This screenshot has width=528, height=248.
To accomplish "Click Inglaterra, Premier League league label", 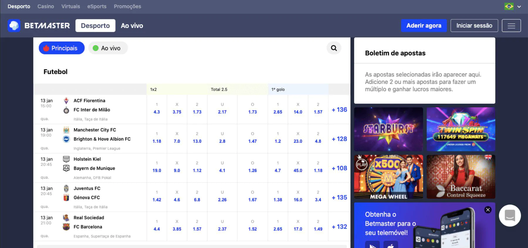I will [x=97, y=148].
